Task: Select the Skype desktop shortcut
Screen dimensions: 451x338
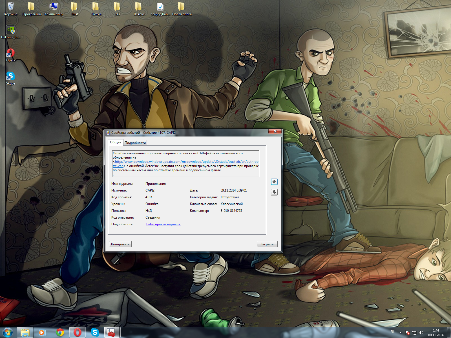Action: coord(11,78)
